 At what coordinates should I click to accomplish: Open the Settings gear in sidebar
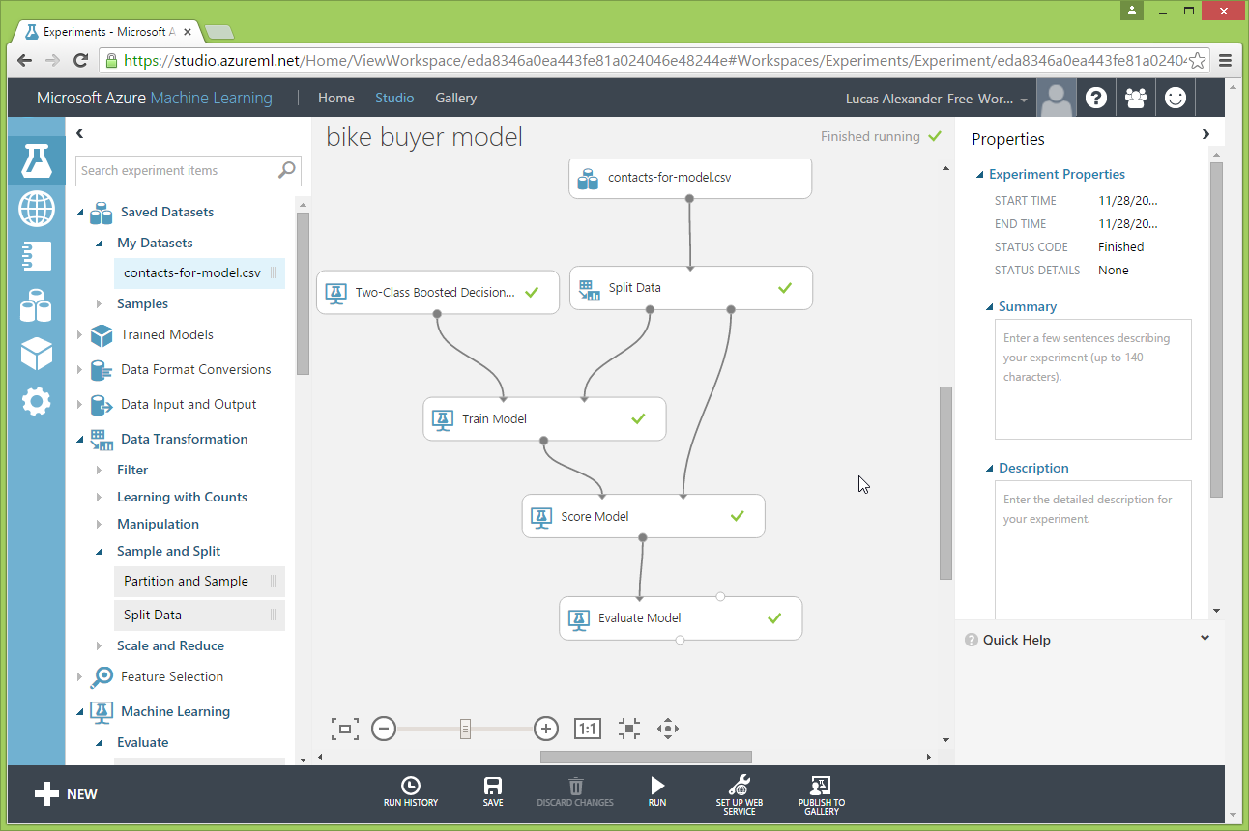click(36, 401)
